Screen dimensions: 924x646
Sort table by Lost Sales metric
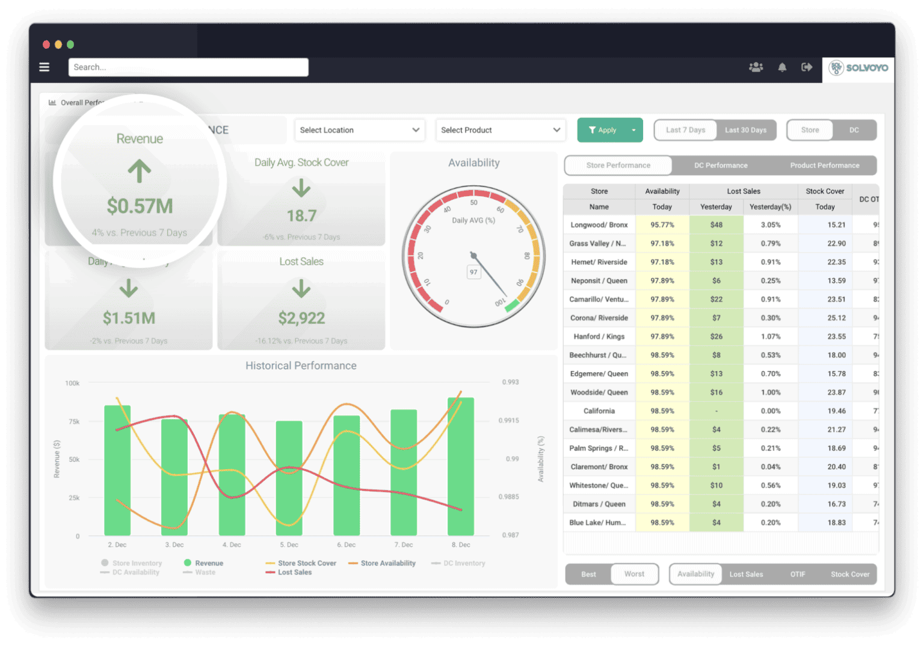tap(746, 574)
